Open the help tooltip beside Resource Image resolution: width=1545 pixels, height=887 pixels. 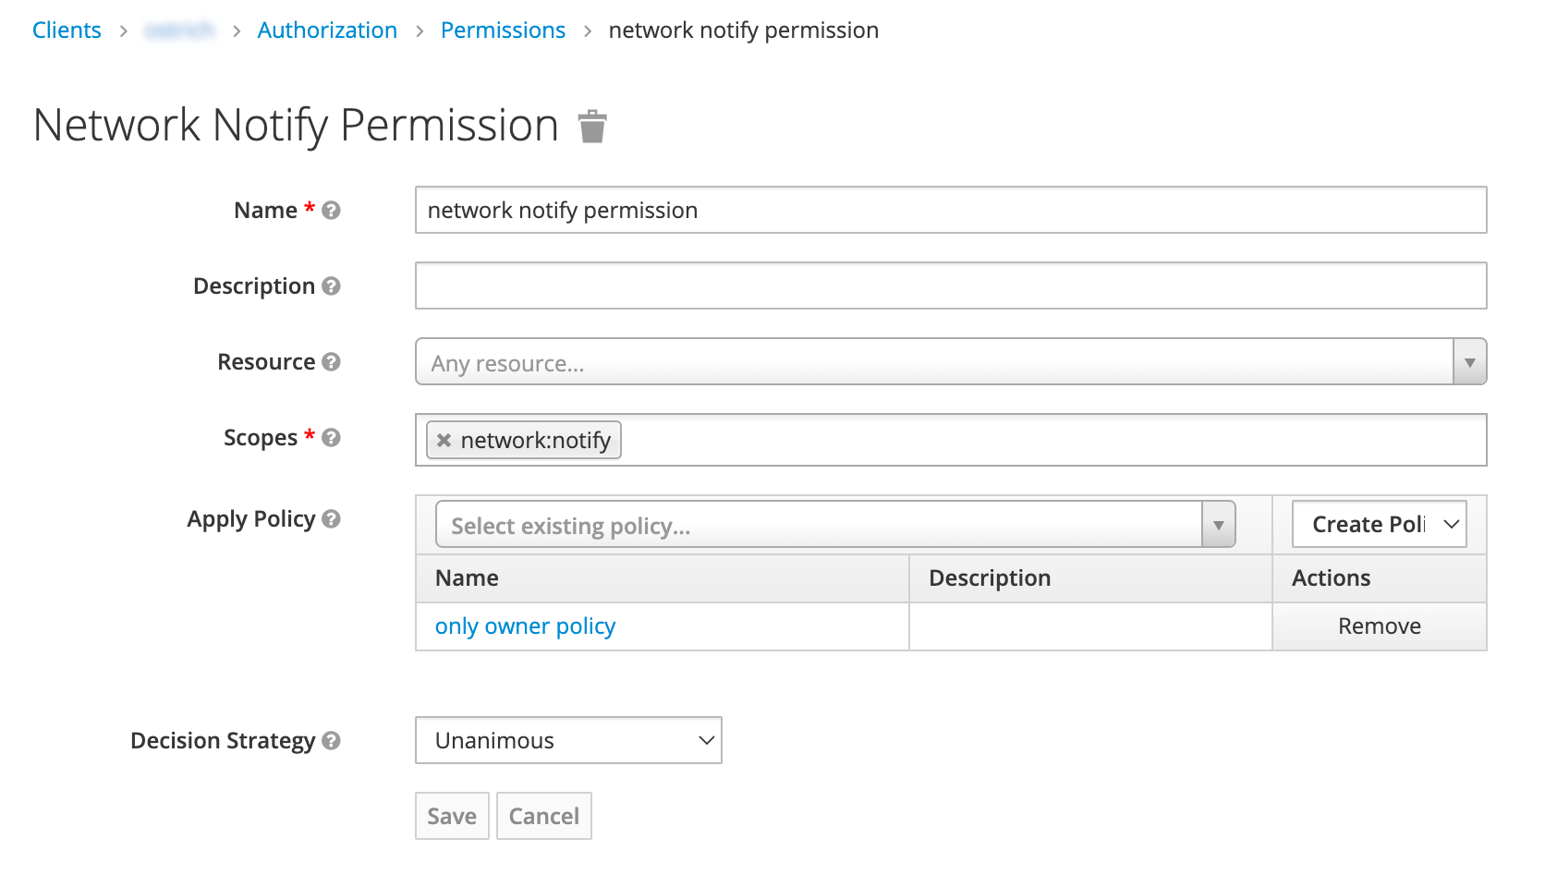[x=334, y=362]
